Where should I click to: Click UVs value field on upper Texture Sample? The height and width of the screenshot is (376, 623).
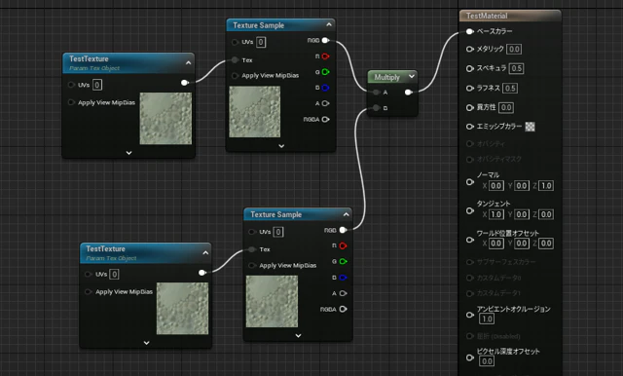tap(261, 42)
